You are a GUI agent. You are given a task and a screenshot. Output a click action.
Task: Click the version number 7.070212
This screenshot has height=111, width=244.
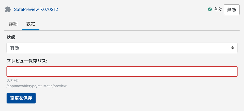click(x=49, y=10)
